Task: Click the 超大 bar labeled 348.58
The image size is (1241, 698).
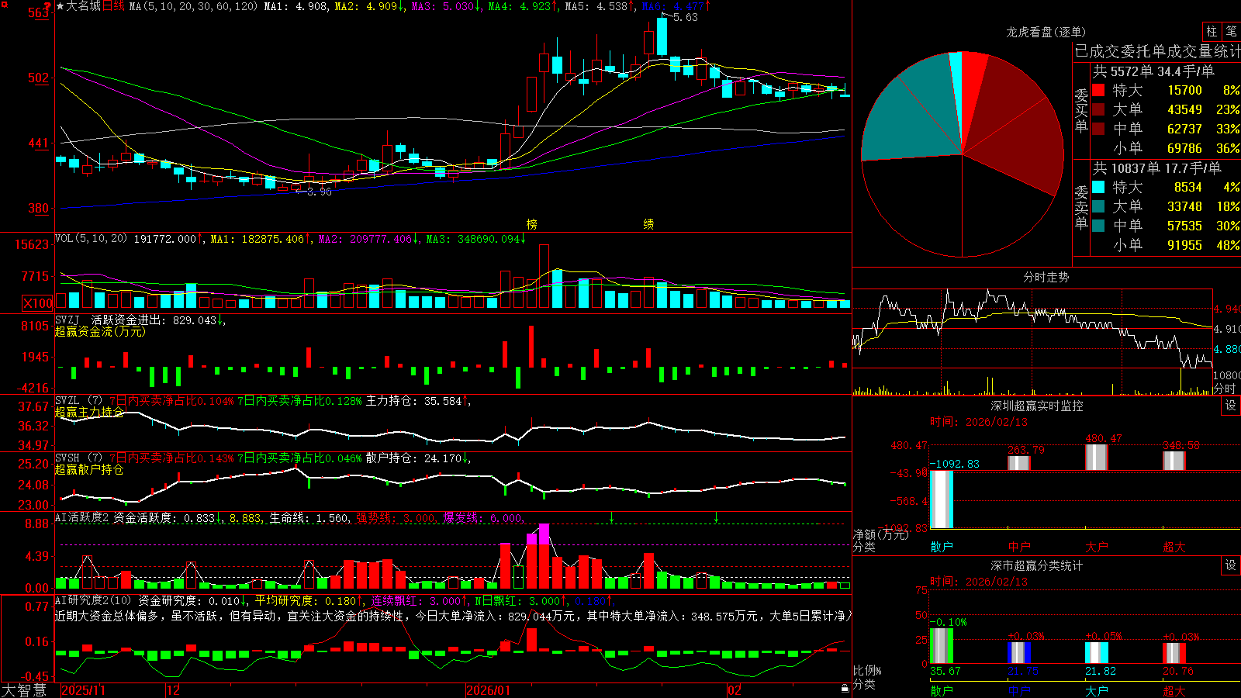Action: (1174, 461)
